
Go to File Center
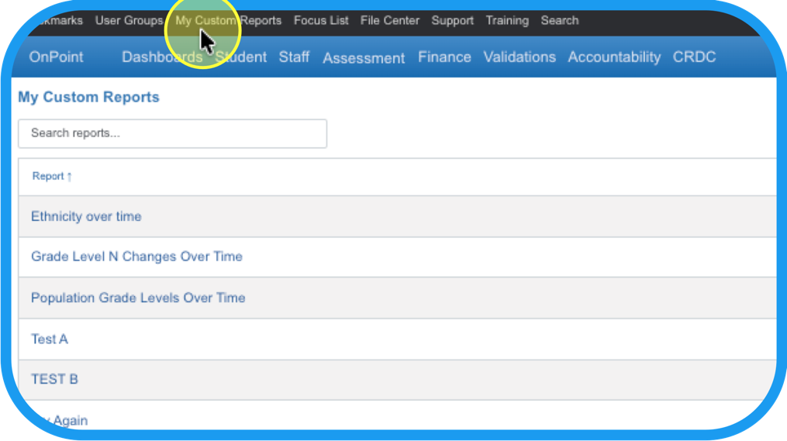pos(390,21)
